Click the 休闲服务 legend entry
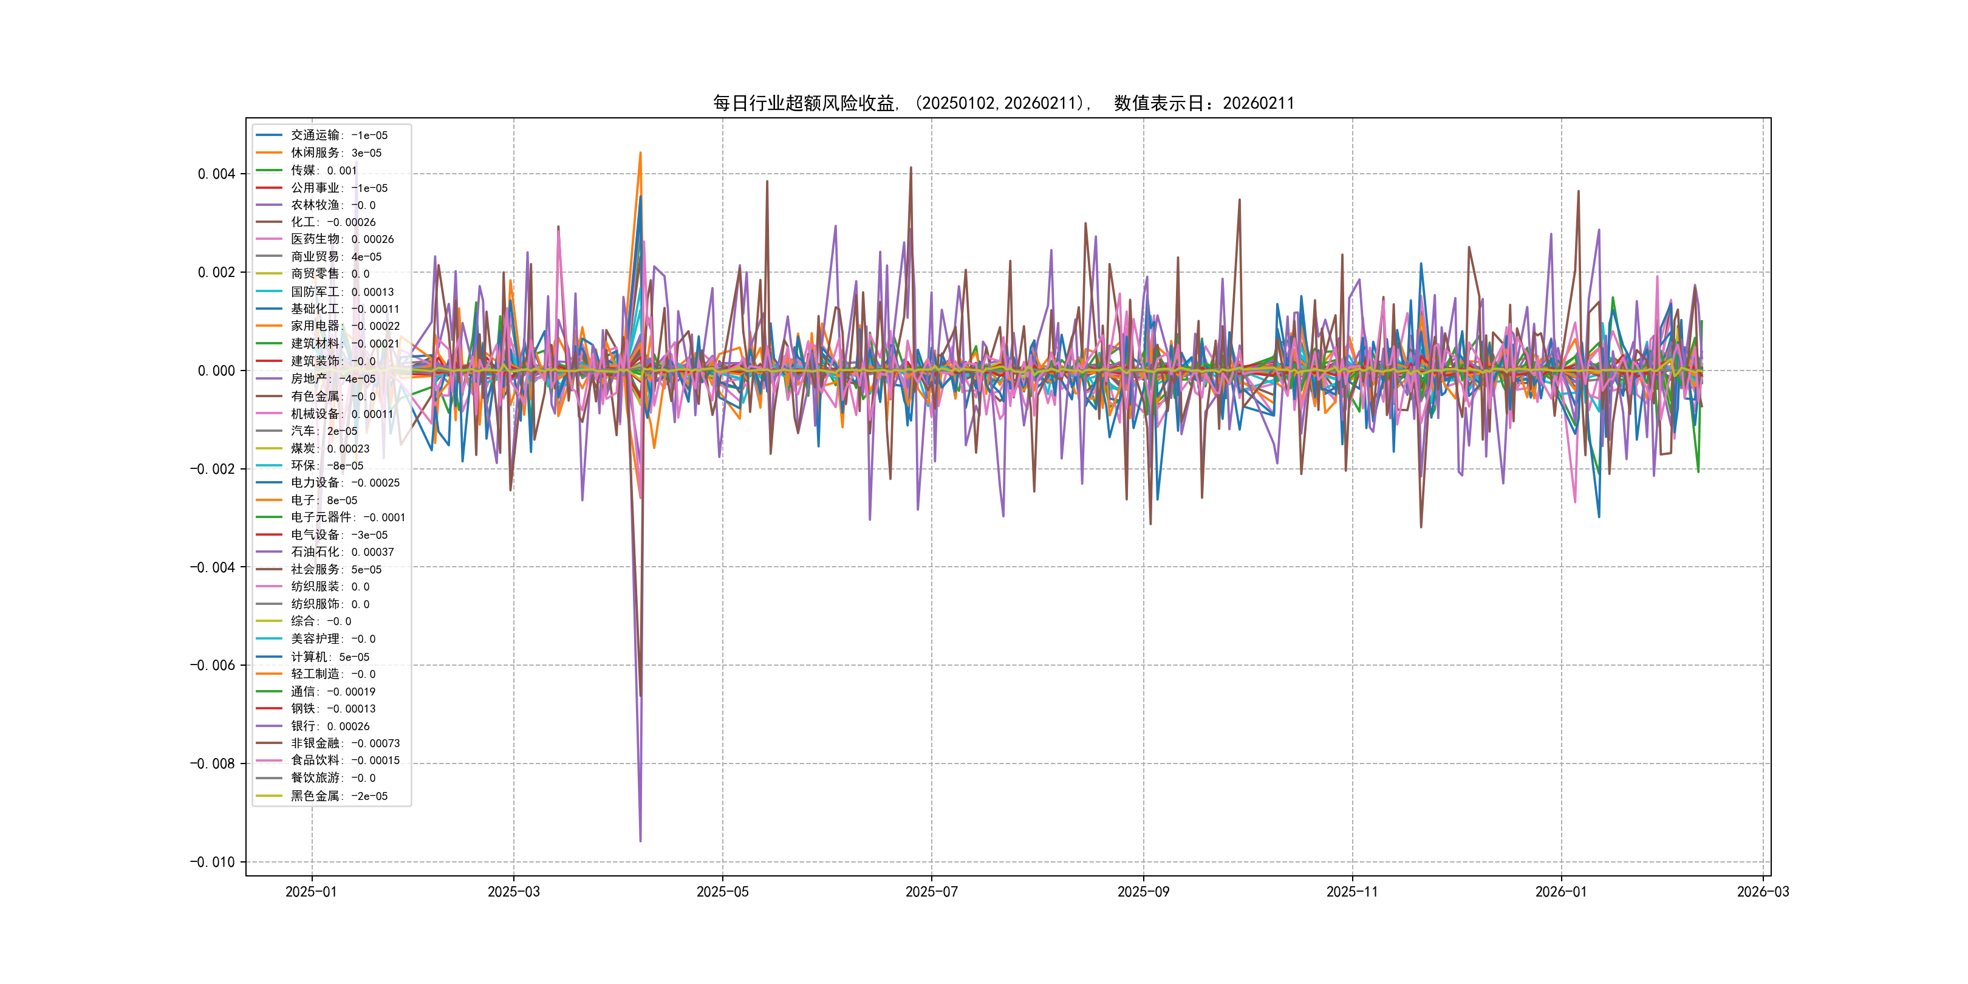This screenshot has width=1968, height=984. point(335,153)
